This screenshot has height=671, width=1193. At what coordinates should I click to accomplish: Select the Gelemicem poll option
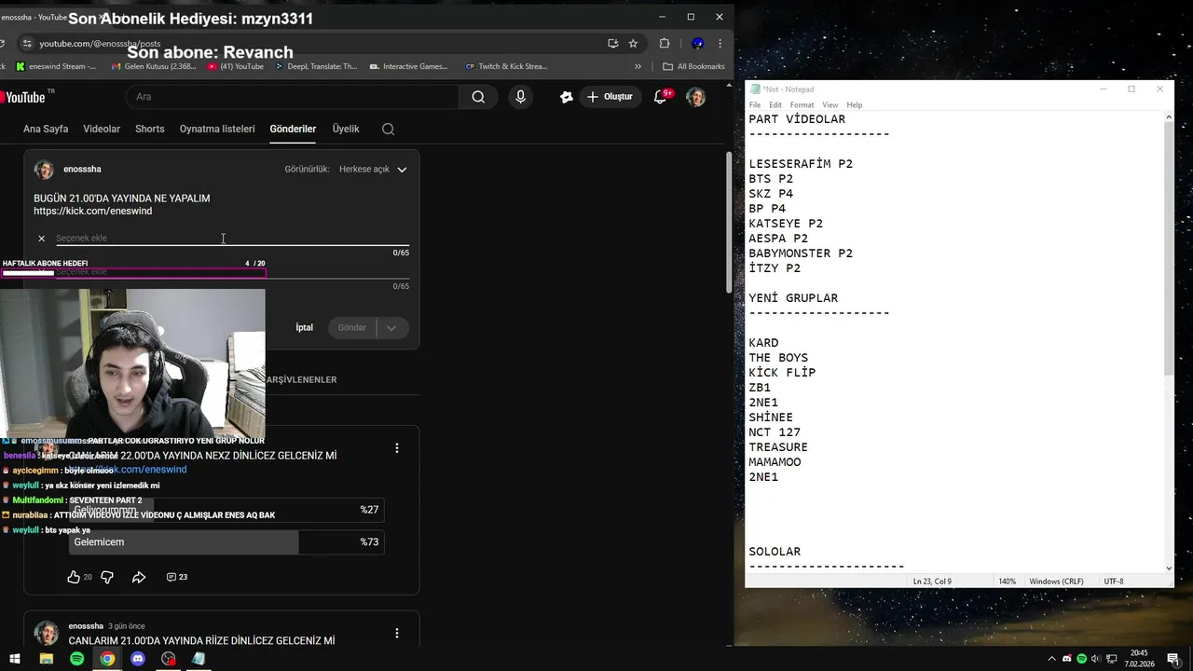[226, 542]
